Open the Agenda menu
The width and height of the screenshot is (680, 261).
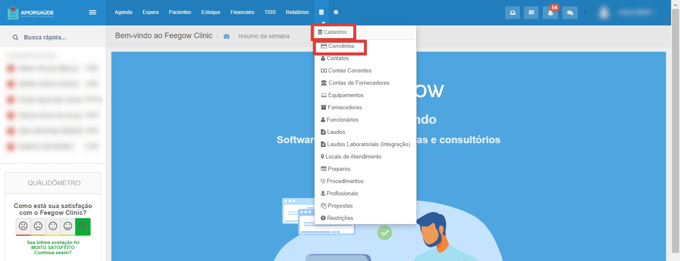click(x=123, y=12)
